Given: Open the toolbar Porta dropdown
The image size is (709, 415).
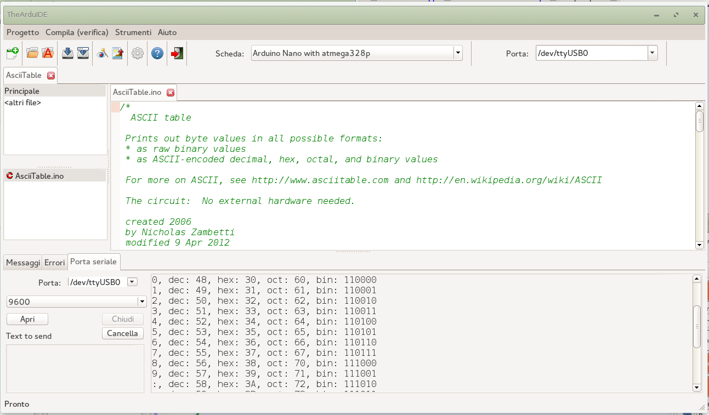Looking at the screenshot, I should pyautogui.click(x=652, y=53).
